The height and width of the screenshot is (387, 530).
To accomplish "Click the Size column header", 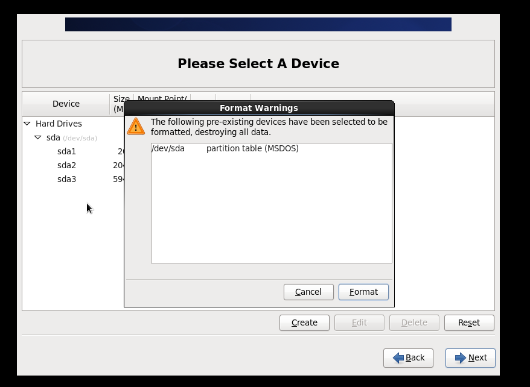I will [x=120, y=104].
